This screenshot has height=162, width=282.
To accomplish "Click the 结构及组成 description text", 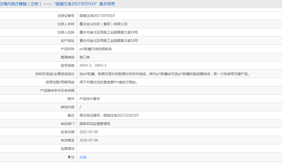I will [164, 74].
